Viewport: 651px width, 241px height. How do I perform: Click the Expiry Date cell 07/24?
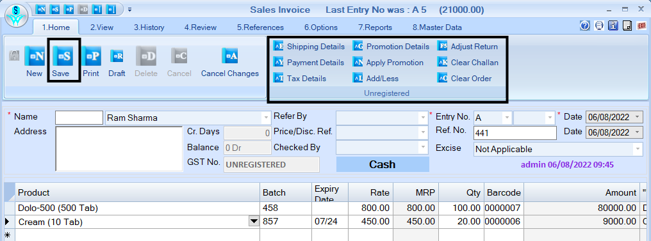tap(329, 222)
